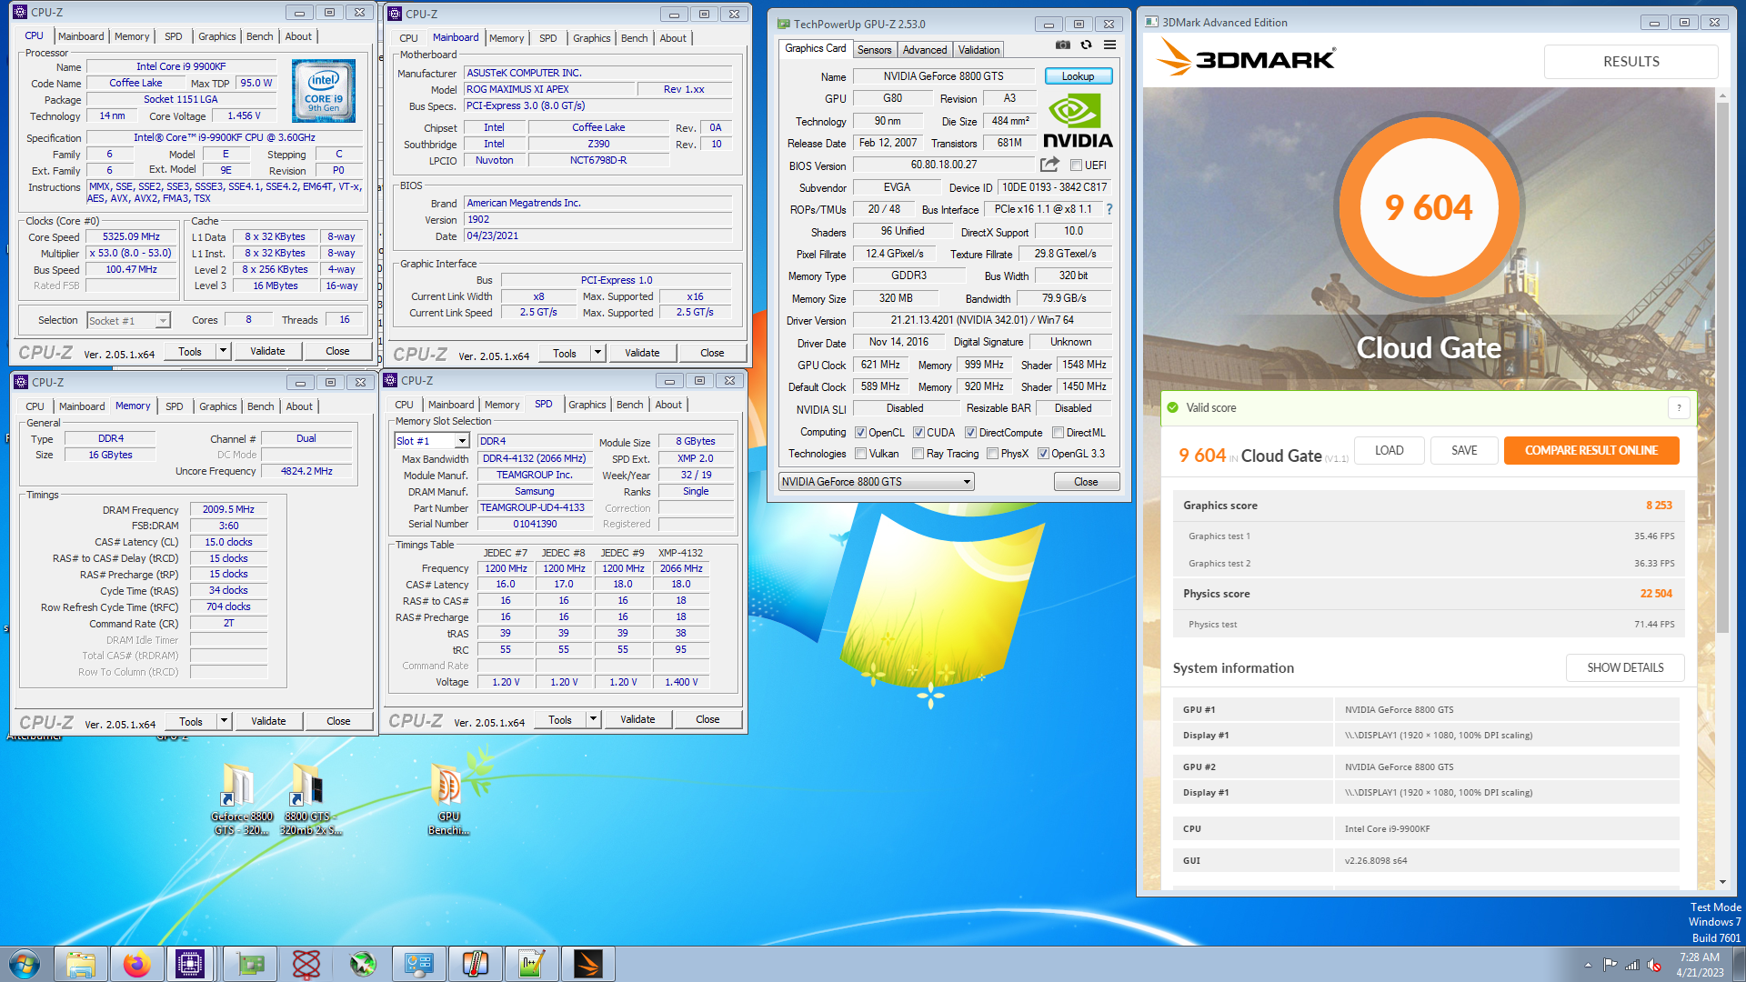Click scroll down arrow in 3DMark
The width and height of the screenshot is (1746, 982).
point(1722,881)
